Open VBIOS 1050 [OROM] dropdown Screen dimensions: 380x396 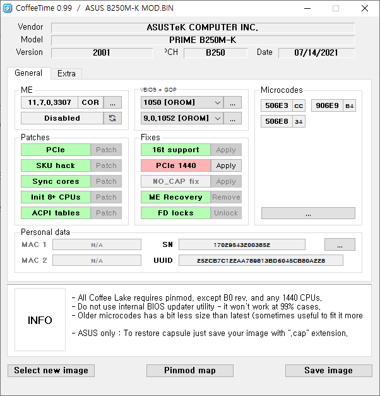point(182,102)
